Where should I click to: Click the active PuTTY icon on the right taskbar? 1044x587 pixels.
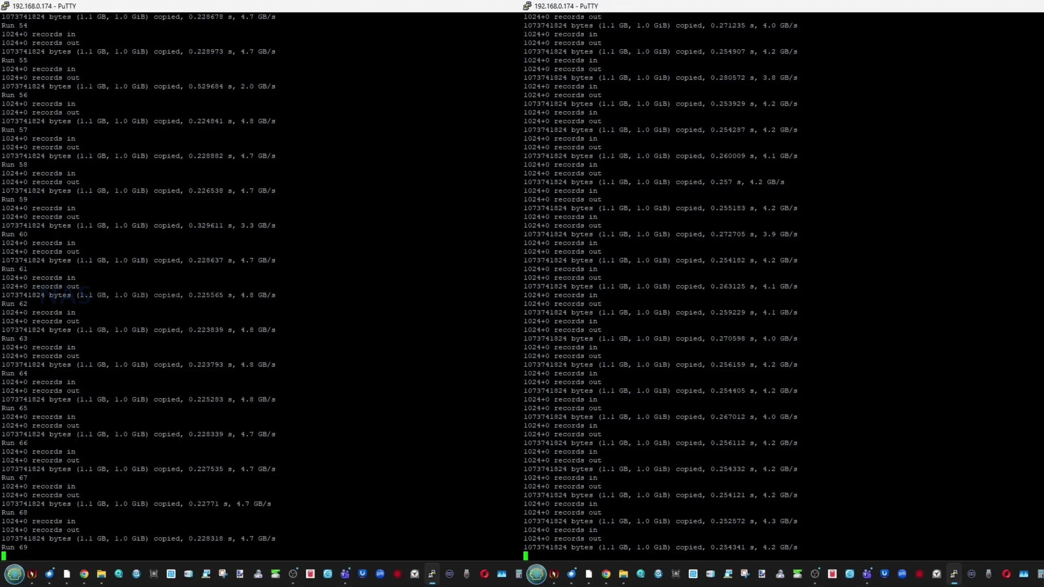(954, 574)
